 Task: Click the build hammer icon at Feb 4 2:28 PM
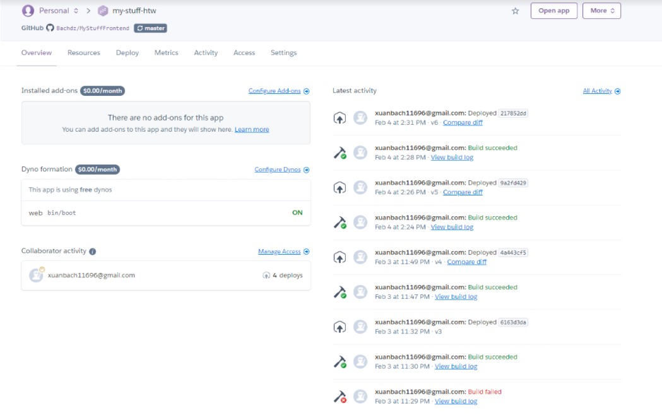coord(340,153)
